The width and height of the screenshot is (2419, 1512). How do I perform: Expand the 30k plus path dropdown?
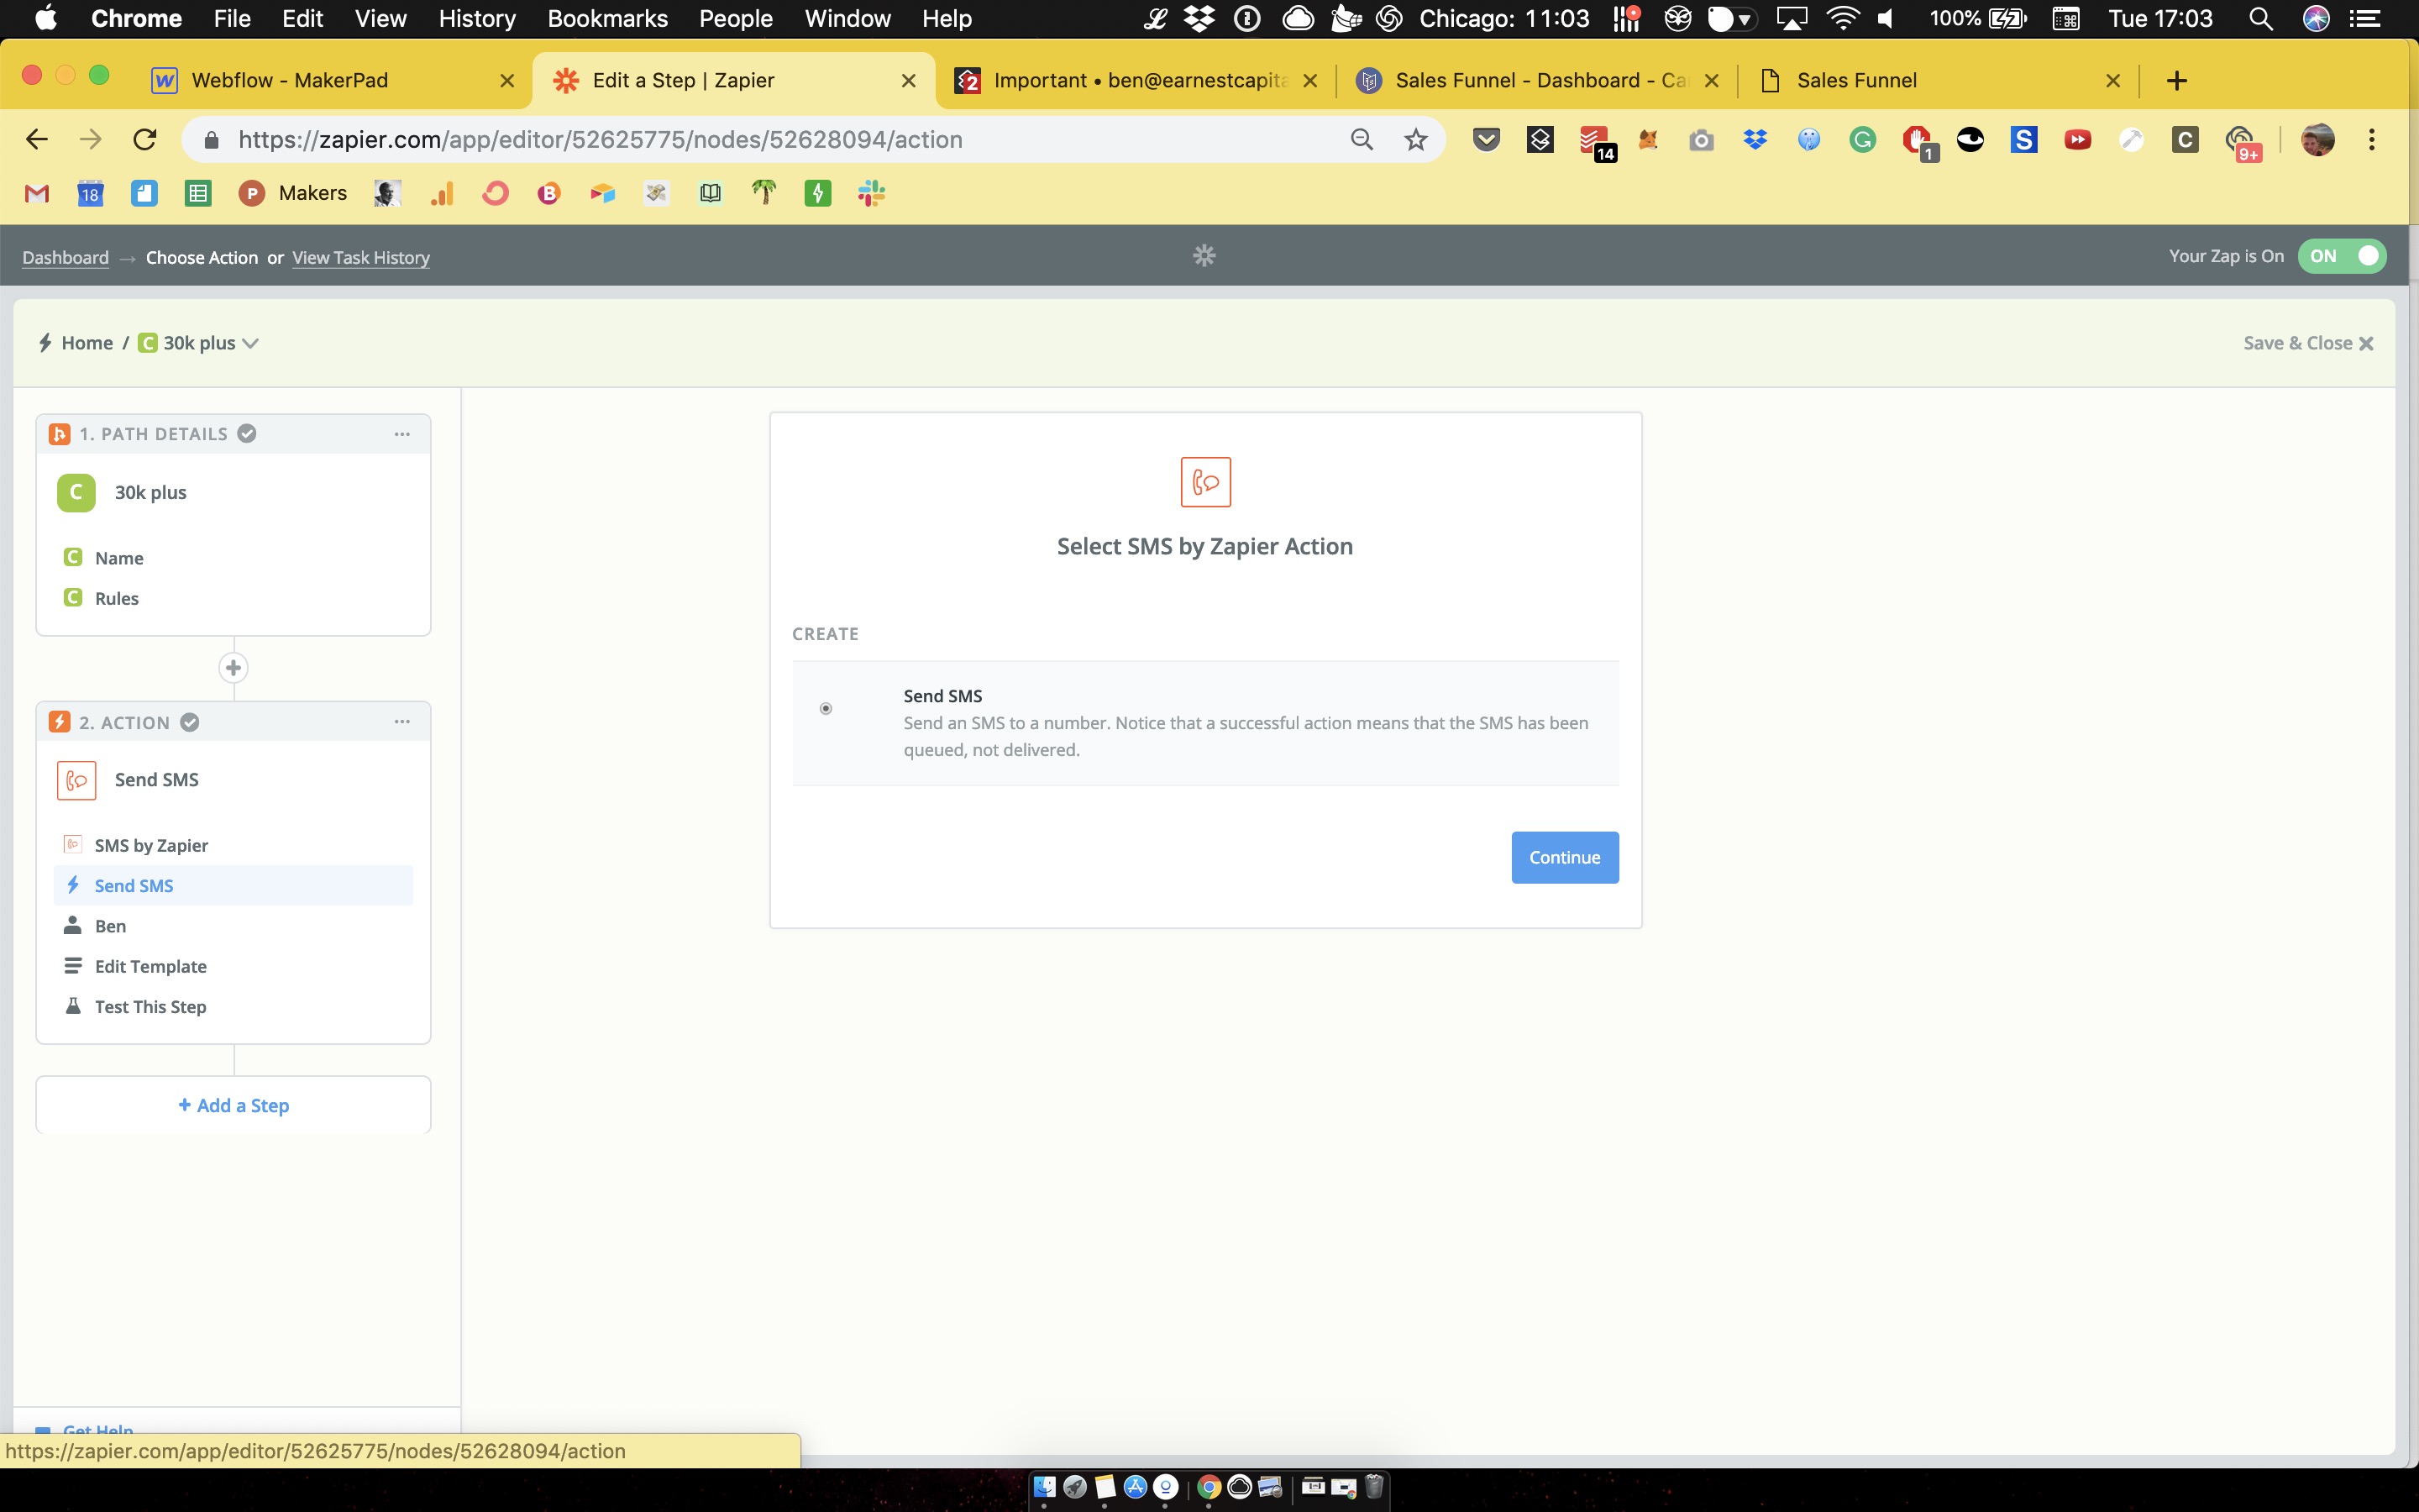pyautogui.click(x=251, y=344)
